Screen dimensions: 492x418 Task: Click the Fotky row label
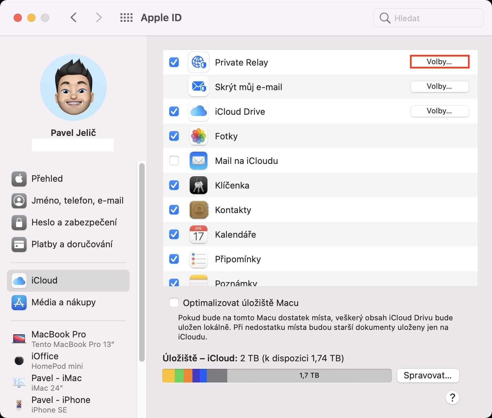pos(226,136)
